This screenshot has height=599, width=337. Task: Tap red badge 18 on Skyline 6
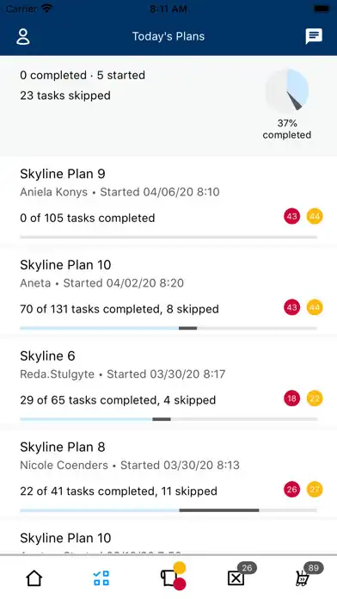pyautogui.click(x=292, y=398)
